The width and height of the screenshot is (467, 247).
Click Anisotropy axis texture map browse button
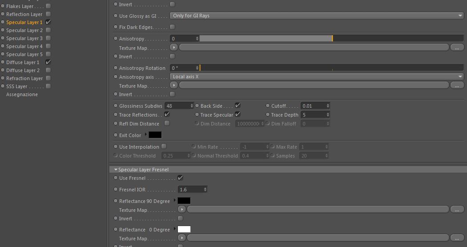457,85
